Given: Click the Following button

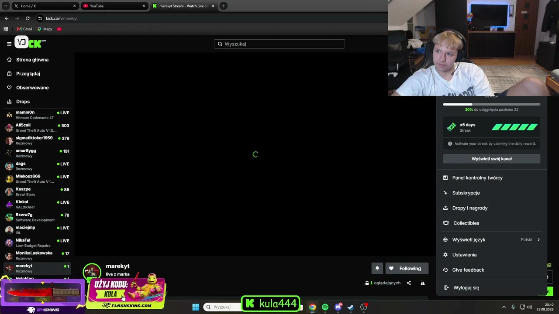Looking at the screenshot, I should pos(407,269).
